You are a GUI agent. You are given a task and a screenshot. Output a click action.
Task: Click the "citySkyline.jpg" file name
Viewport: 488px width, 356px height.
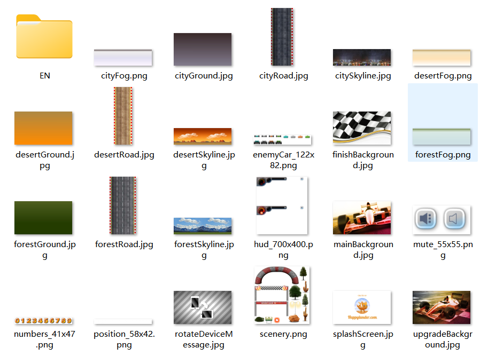point(363,76)
